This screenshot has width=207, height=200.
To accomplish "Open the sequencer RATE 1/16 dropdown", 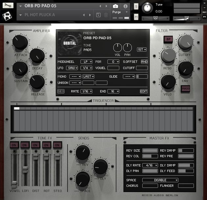I will (86, 91).
